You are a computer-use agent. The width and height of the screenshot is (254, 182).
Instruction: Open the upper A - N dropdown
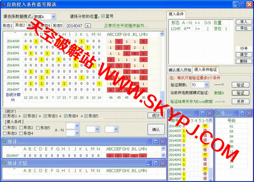pos(77,126)
